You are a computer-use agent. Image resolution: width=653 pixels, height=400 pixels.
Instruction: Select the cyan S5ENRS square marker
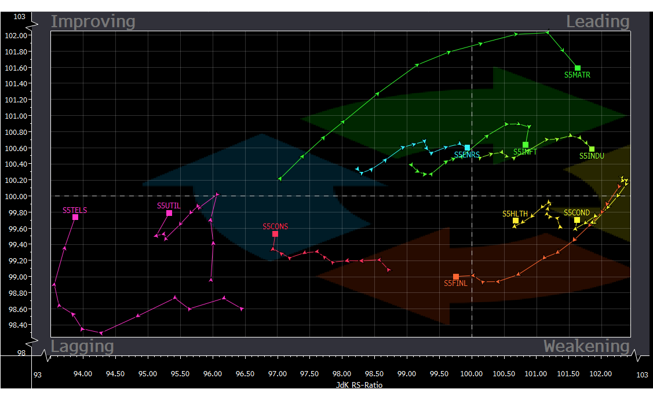467,148
